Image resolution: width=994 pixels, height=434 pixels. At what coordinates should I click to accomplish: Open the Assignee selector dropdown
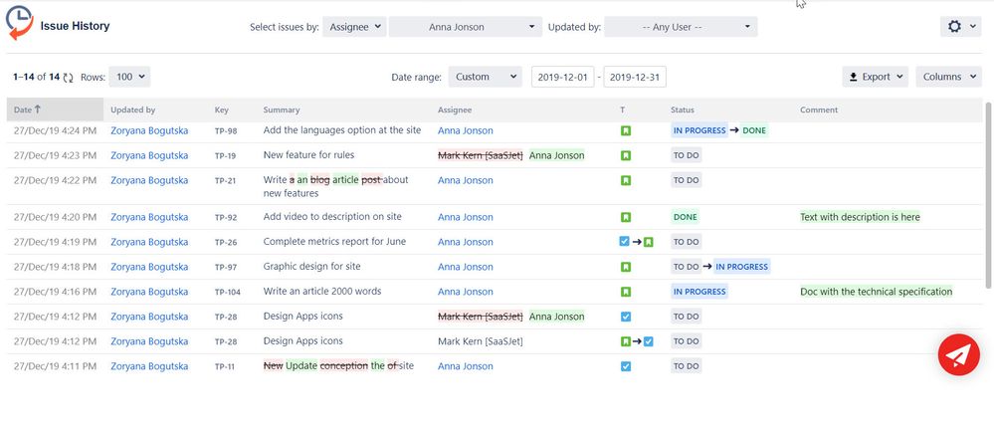(x=354, y=27)
